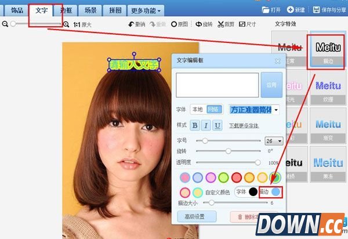Expand the 更多功能 menu
The height and width of the screenshot is (239, 348).
(146, 10)
